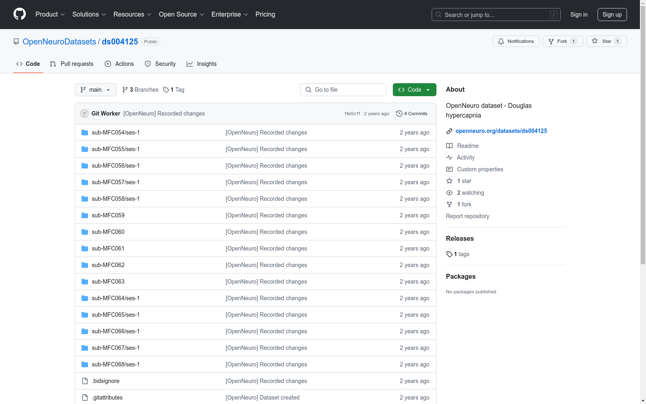Viewport: 646px width, 404px height.
Task: Click the repository icon beside OpenNeuroDatasets
Action: (x=16, y=42)
